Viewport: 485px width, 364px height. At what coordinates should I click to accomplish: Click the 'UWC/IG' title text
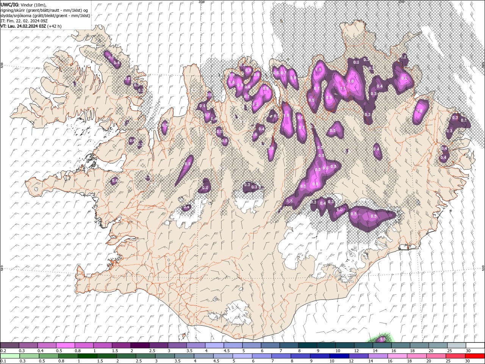9,5
